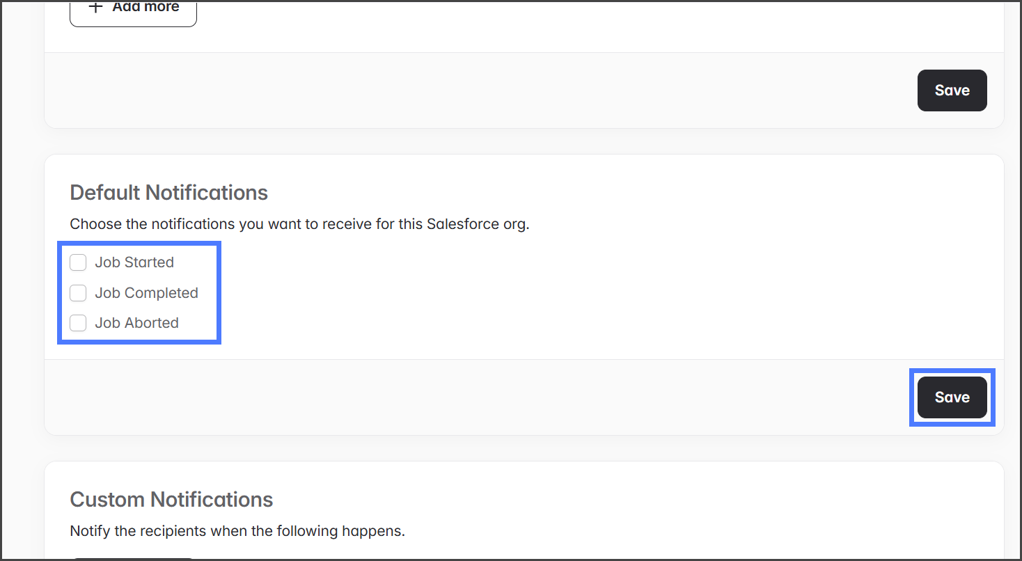Click the dark button below Custom Notifications text
Viewport: 1022px width, 561px height.
click(132, 558)
